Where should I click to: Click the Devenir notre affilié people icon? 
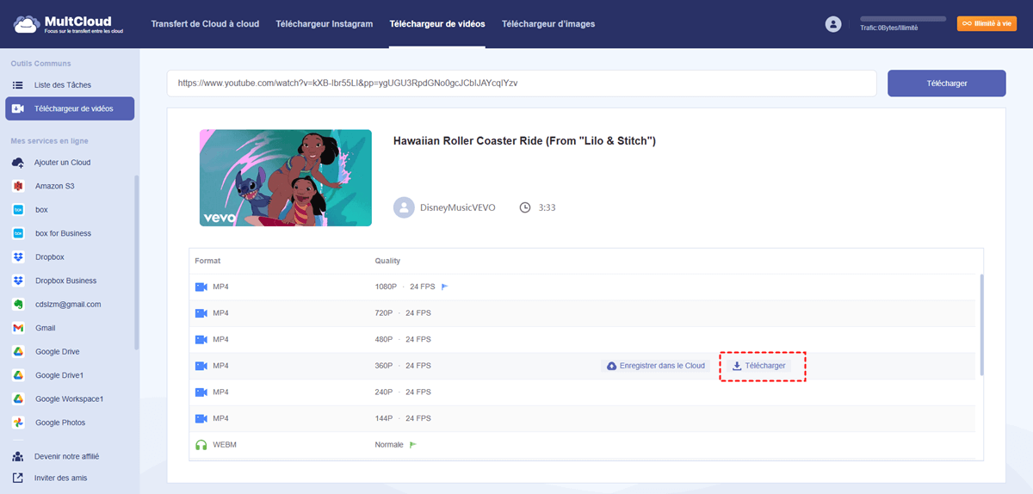[x=17, y=456]
